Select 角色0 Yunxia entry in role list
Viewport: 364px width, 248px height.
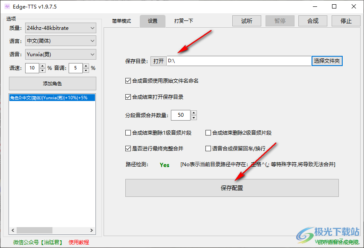click(x=52, y=98)
